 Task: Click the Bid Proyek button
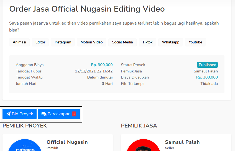19,114
